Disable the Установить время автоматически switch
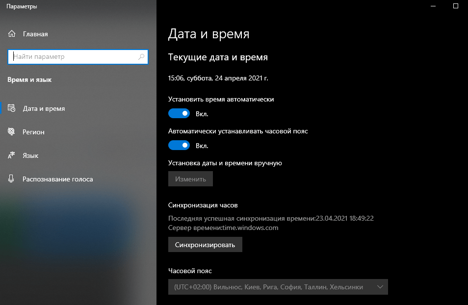This screenshot has height=305, width=468. click(179, 113)
